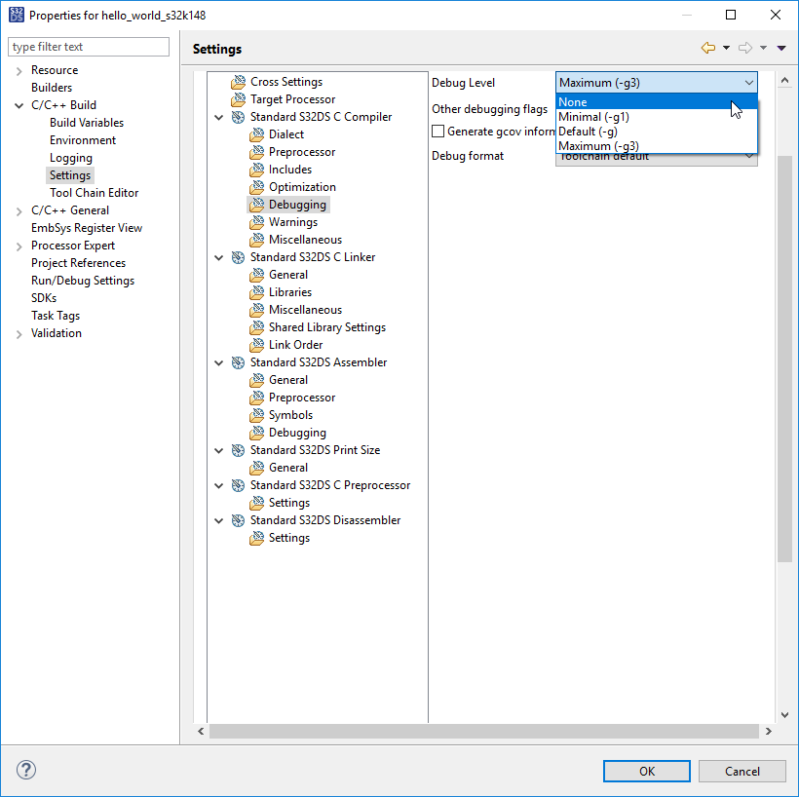This screenshot has height=797, width=799.
Task: Click the Includes settings icon
Action: click(257, 170)
